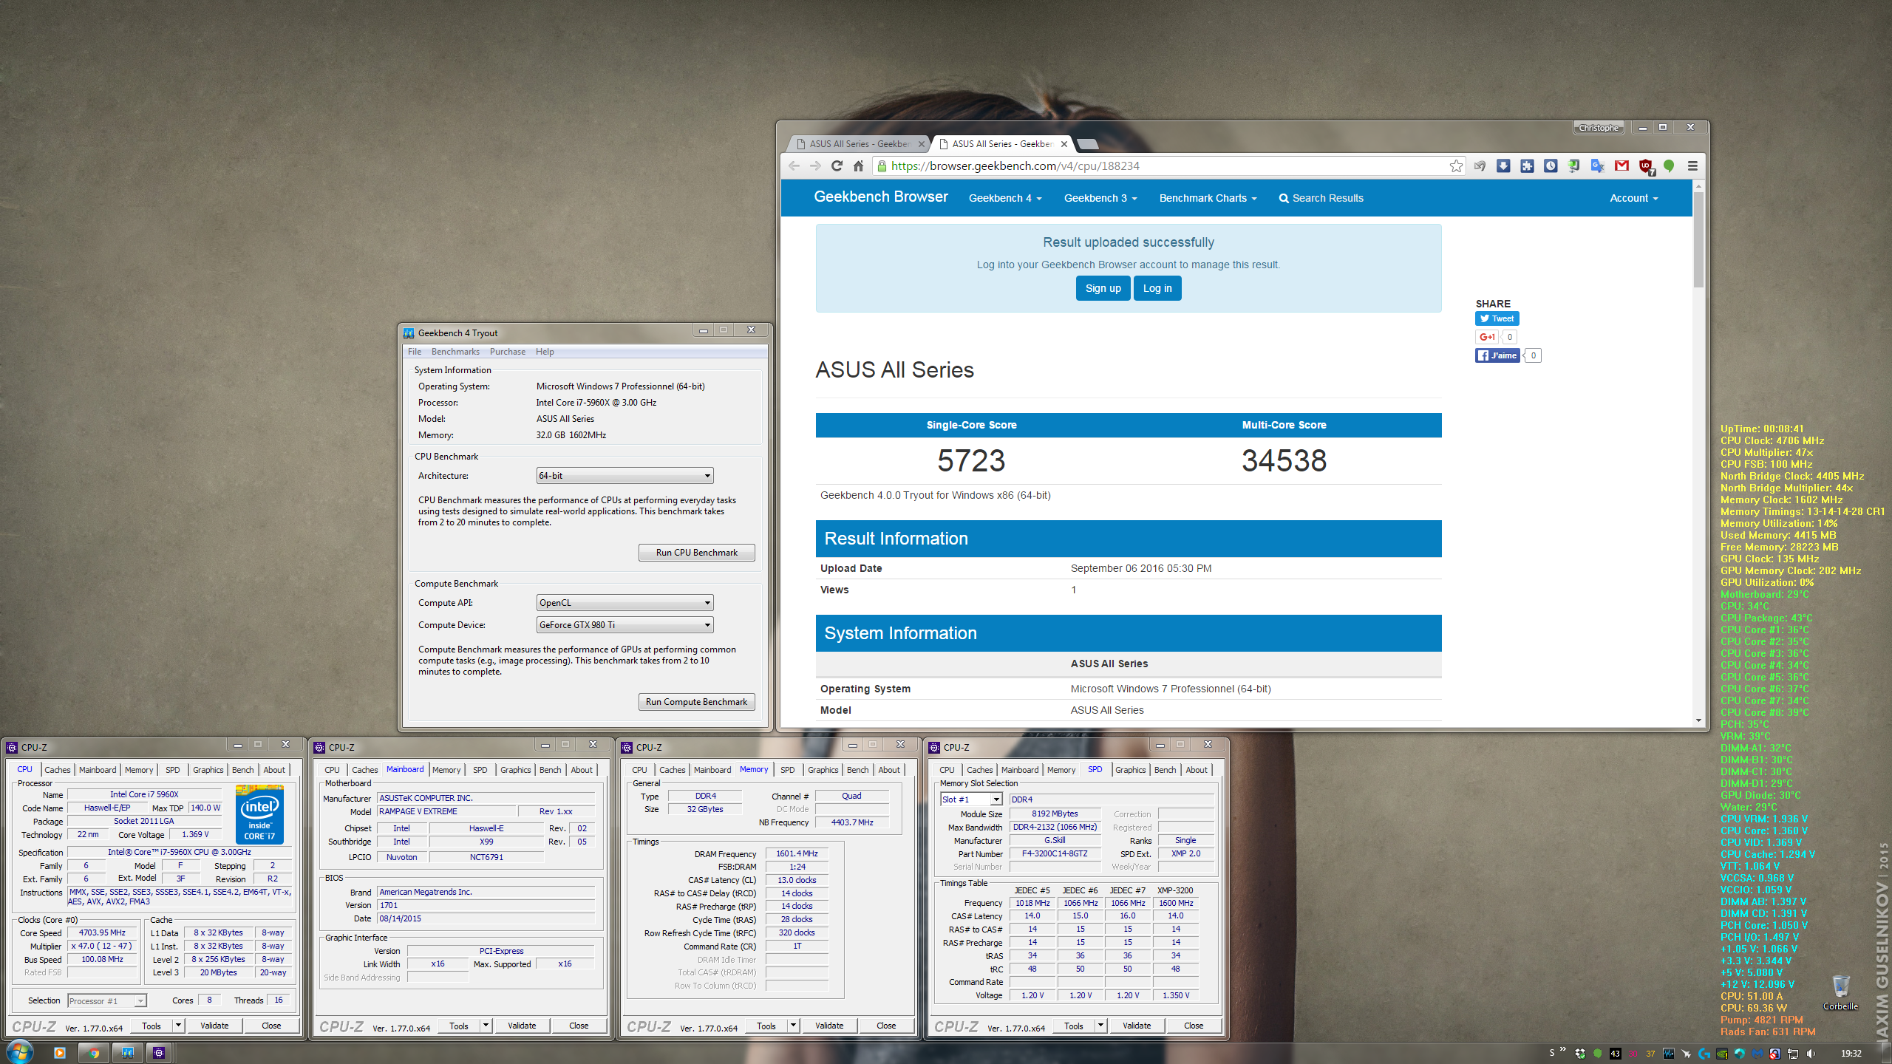Click the Google +1 share button
Viewport: 1892px width, 1064px height.
pyautogui.click(x=1487, y=337)
